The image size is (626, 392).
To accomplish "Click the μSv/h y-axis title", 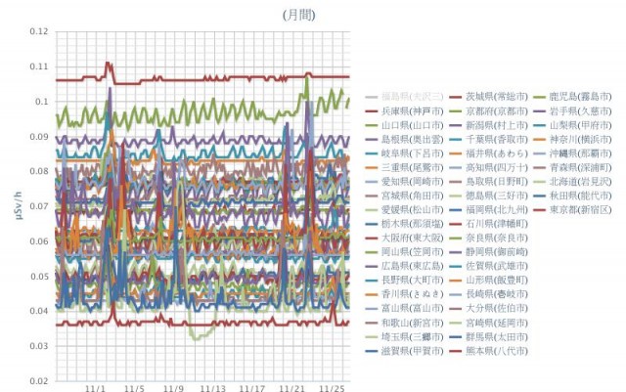I will pyautogui.click(x=19, y=205).
